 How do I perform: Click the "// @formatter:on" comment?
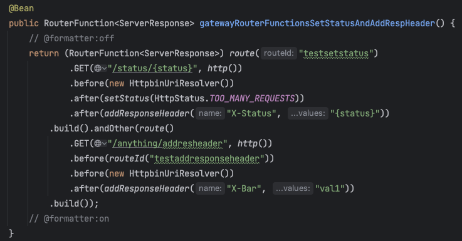tap(69, 218)
